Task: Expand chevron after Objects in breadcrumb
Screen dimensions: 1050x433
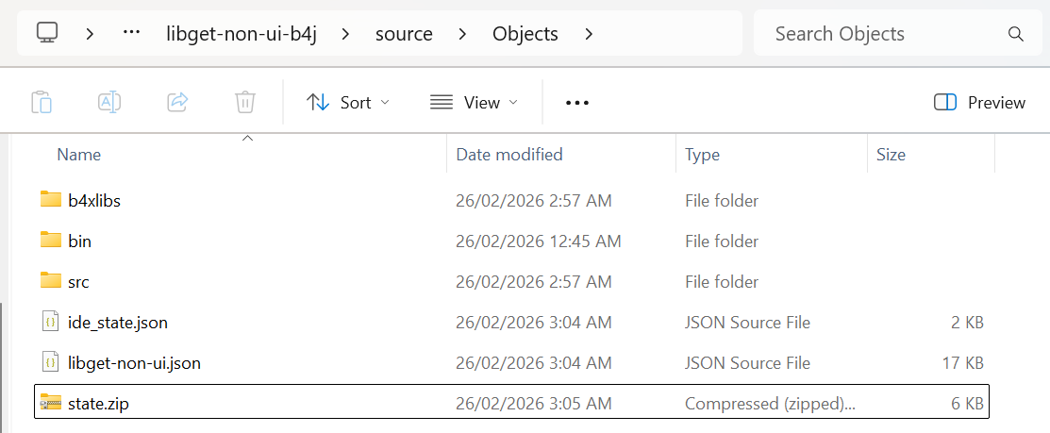Action: coord(590,34)
